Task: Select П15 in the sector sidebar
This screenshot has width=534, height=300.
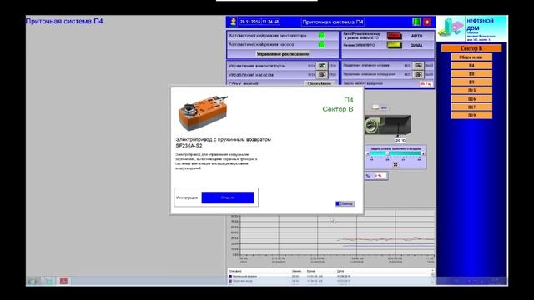Action: tap(471, 91)
